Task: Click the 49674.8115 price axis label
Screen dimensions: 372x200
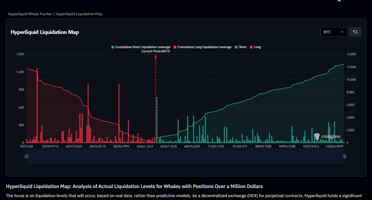Action: click(x=97, y=146)
